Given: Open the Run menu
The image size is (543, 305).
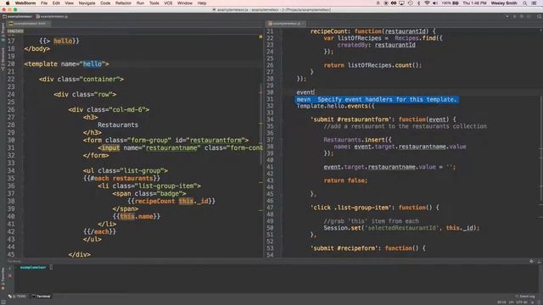Looking at the screenshot, I should pos(140,3).
